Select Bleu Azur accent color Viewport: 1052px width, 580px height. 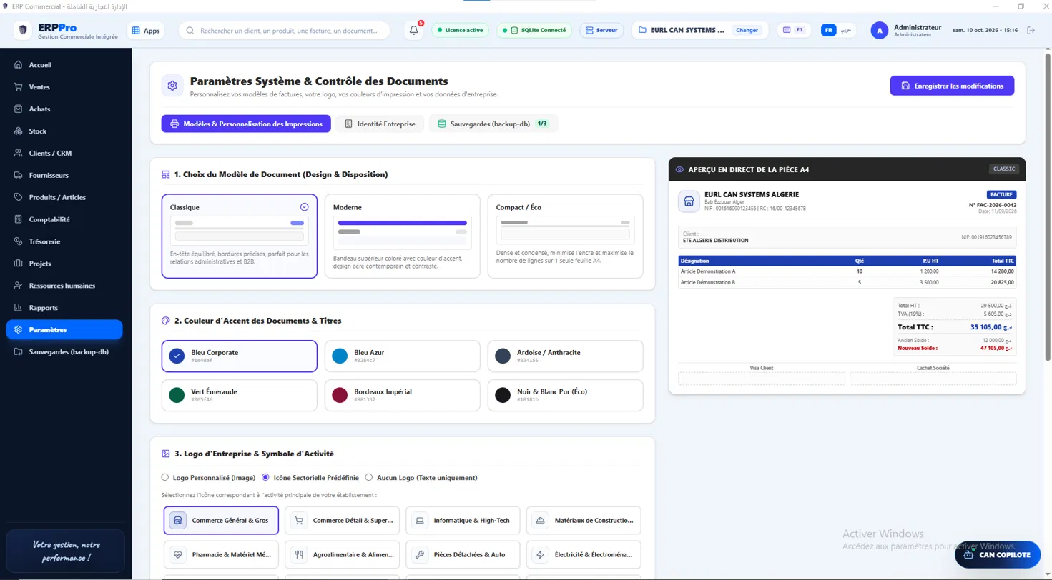click(x=403, y=356)
